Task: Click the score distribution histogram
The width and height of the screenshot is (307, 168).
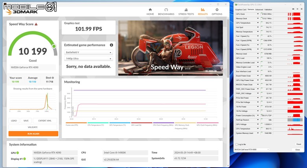Action: (33, 102)
